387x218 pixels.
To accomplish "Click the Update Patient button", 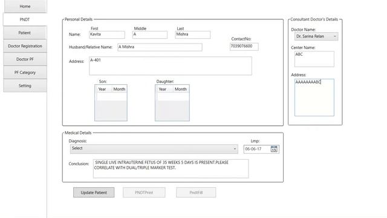I will (94, 193).
